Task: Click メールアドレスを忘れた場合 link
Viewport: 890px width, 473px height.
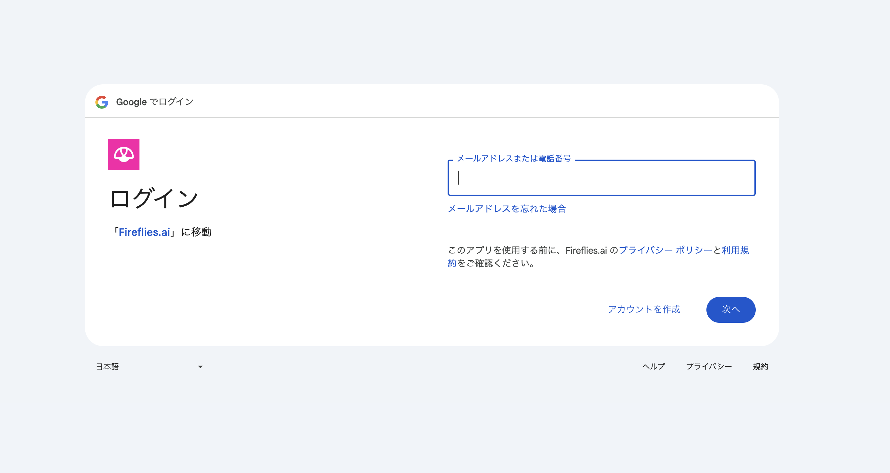Action: 507,209
